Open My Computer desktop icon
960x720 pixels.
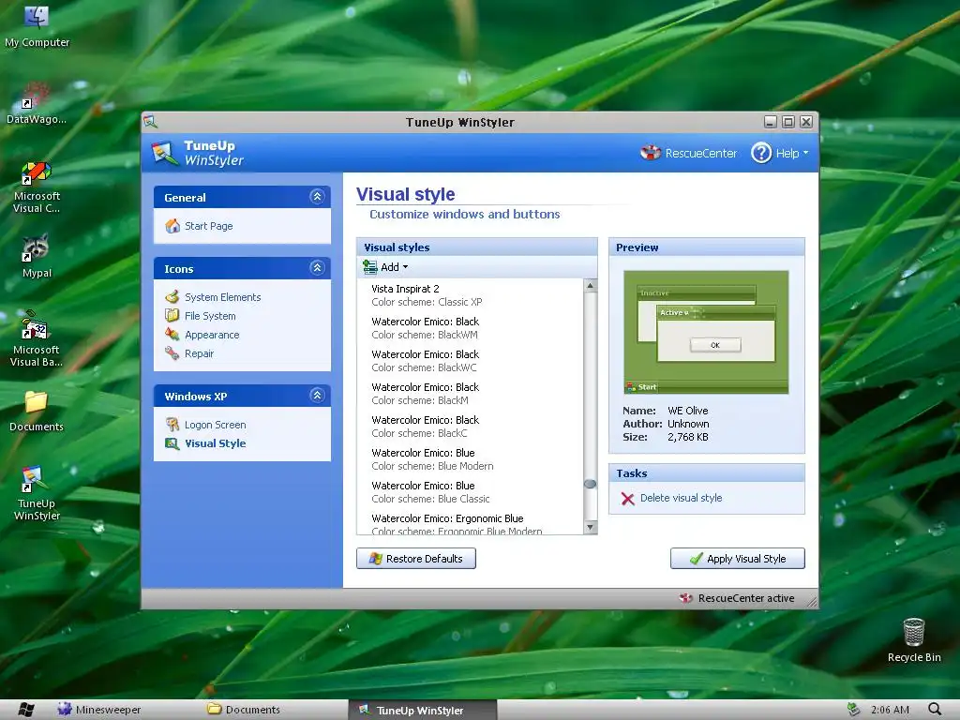pos(37,27)
